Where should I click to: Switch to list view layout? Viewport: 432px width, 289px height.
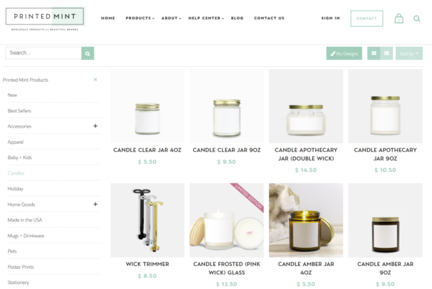point(387,53)
